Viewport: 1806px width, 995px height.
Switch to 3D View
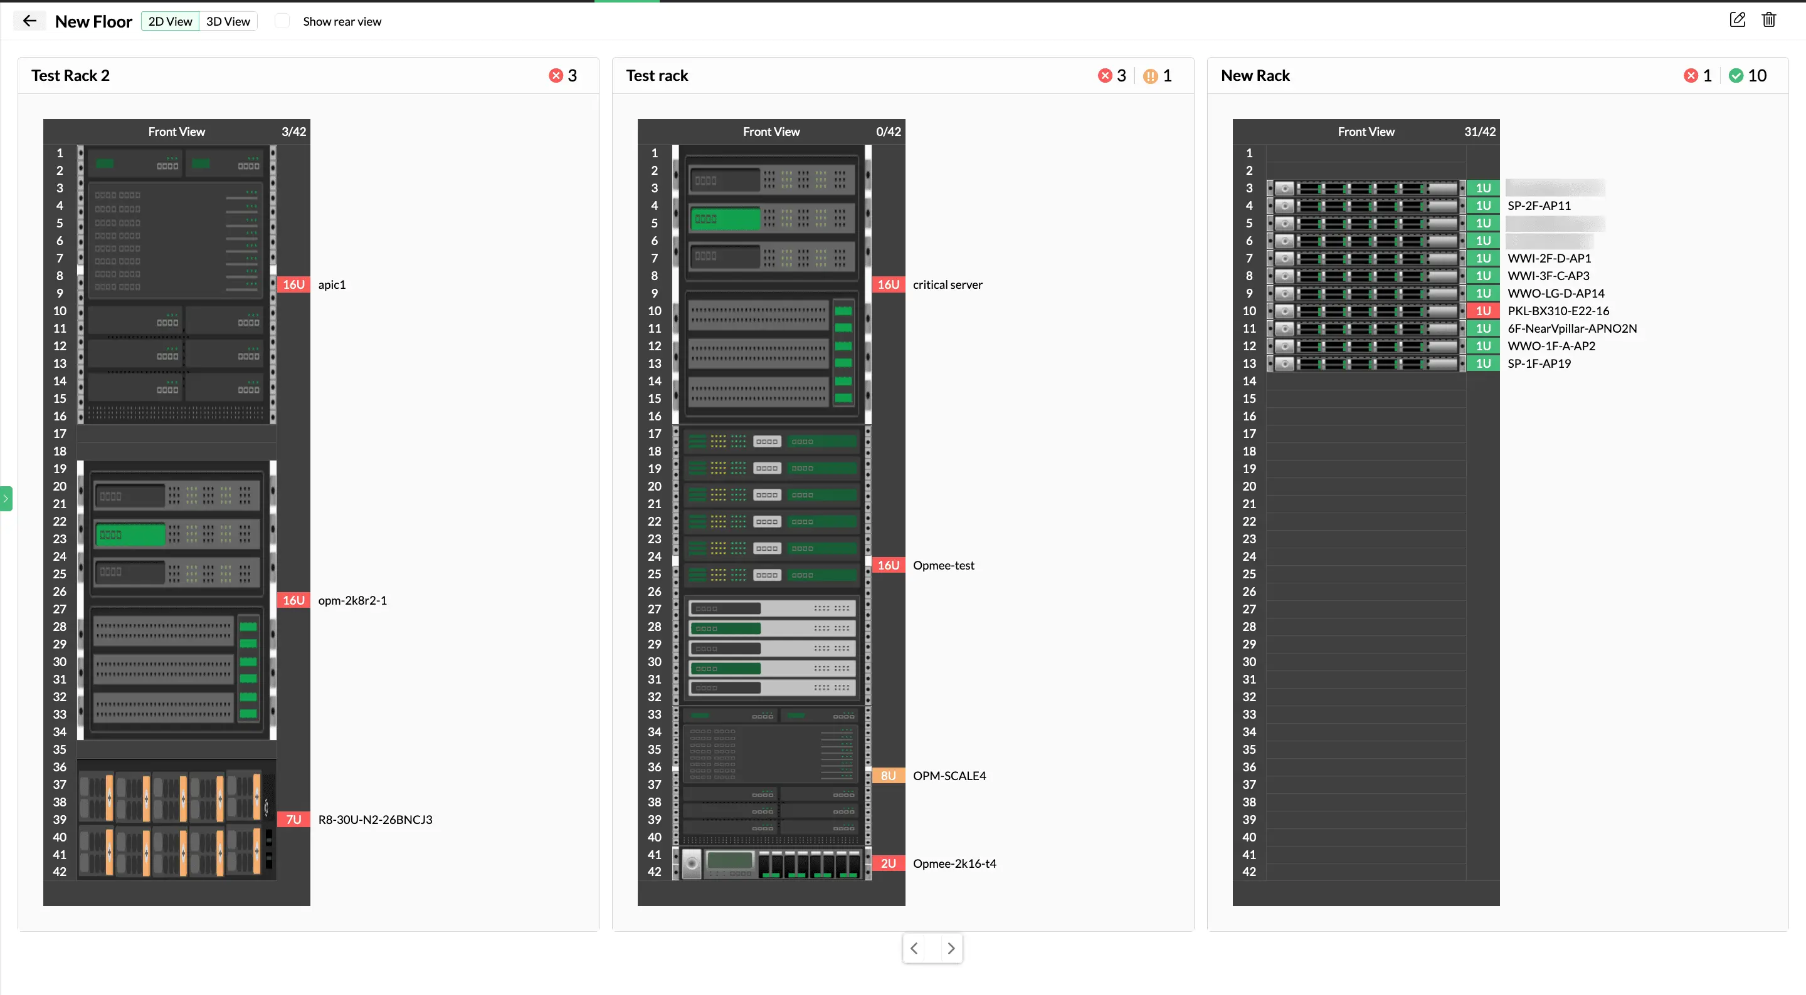click(x=227, y=21)
